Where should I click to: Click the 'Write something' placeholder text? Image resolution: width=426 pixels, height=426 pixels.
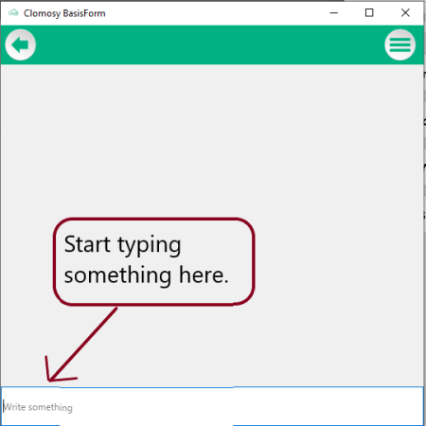pyautogui.click(x=38, y=407)
